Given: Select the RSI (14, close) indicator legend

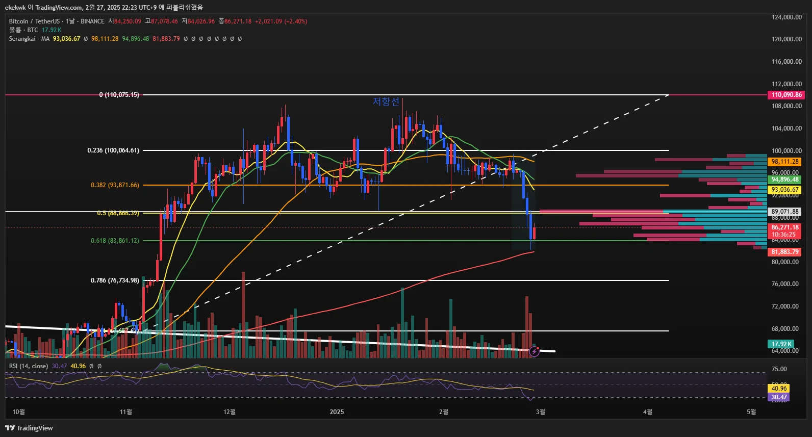Looking at the screenshot, I should (29, 366).
